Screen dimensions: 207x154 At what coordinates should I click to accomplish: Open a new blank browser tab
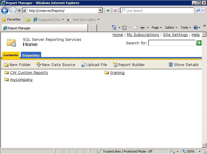click(92, 28)
